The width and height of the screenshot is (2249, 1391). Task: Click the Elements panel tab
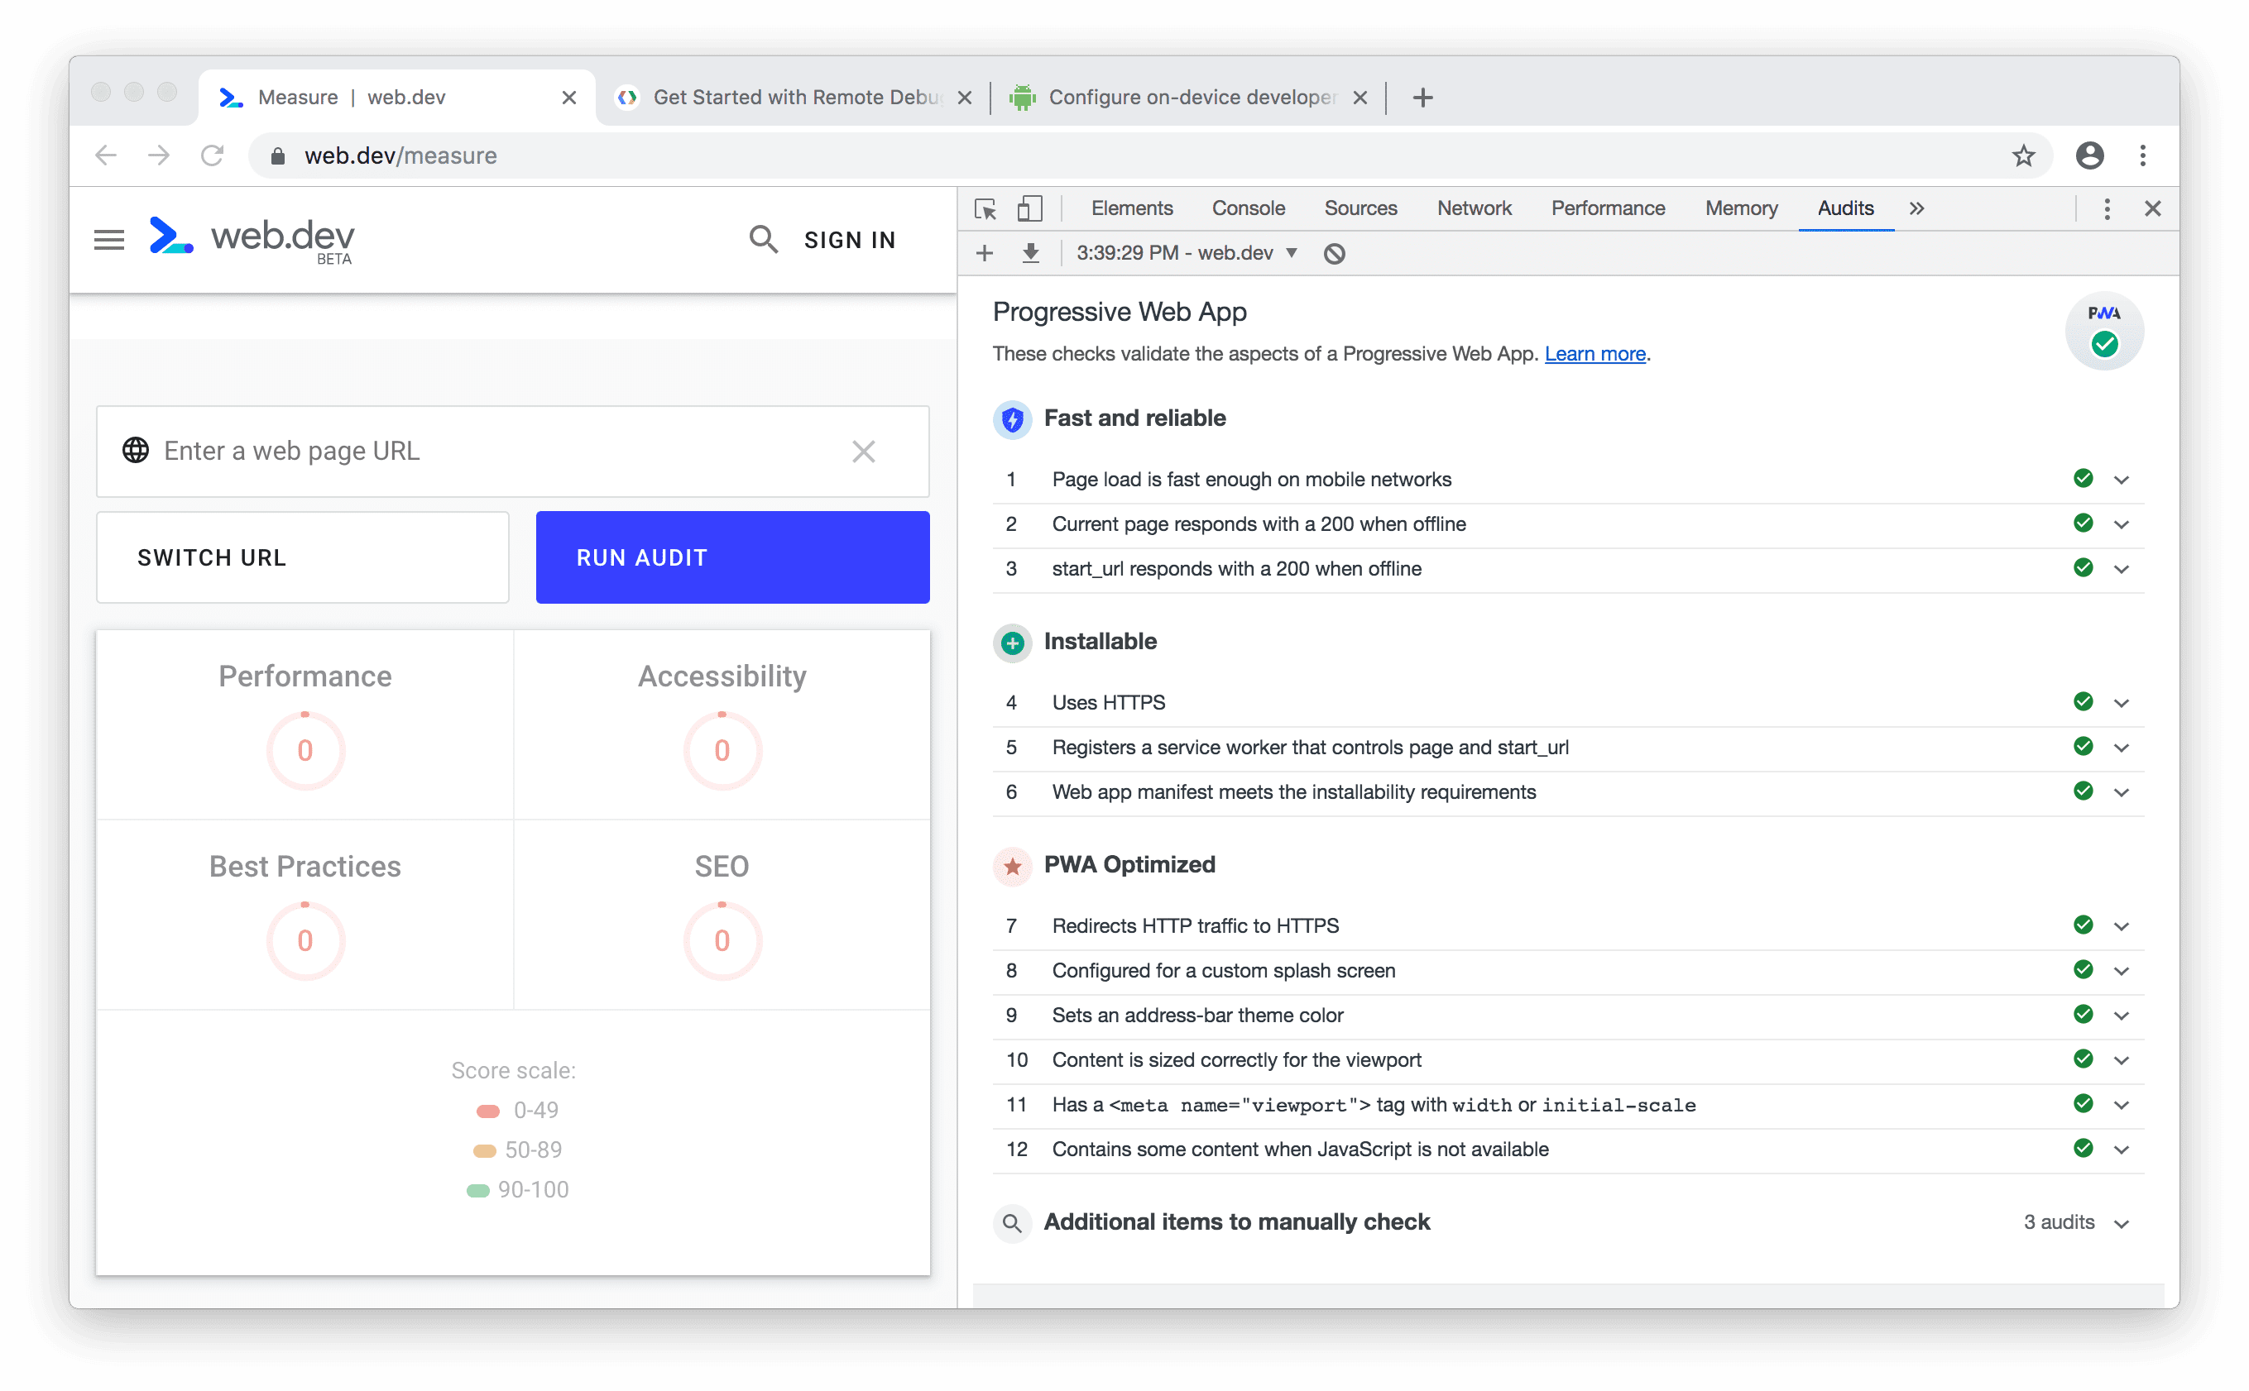coord(1129,208)
